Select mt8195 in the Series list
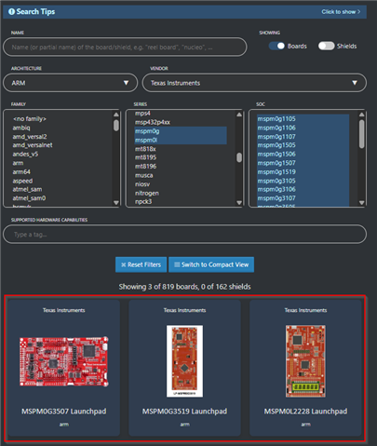Screen dimensions: 377x446 (x=145, y=157)
